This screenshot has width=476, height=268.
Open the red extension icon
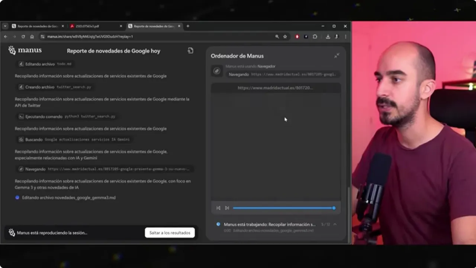tap(297, 36)
